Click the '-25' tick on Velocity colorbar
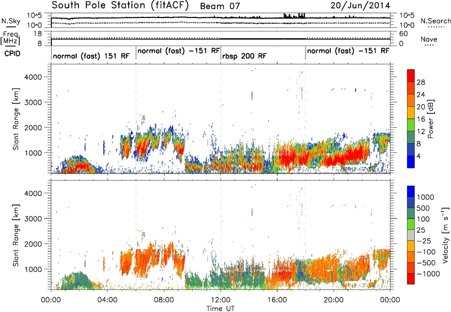This screenshot has height=312, width=451. [x=425, y=241]
